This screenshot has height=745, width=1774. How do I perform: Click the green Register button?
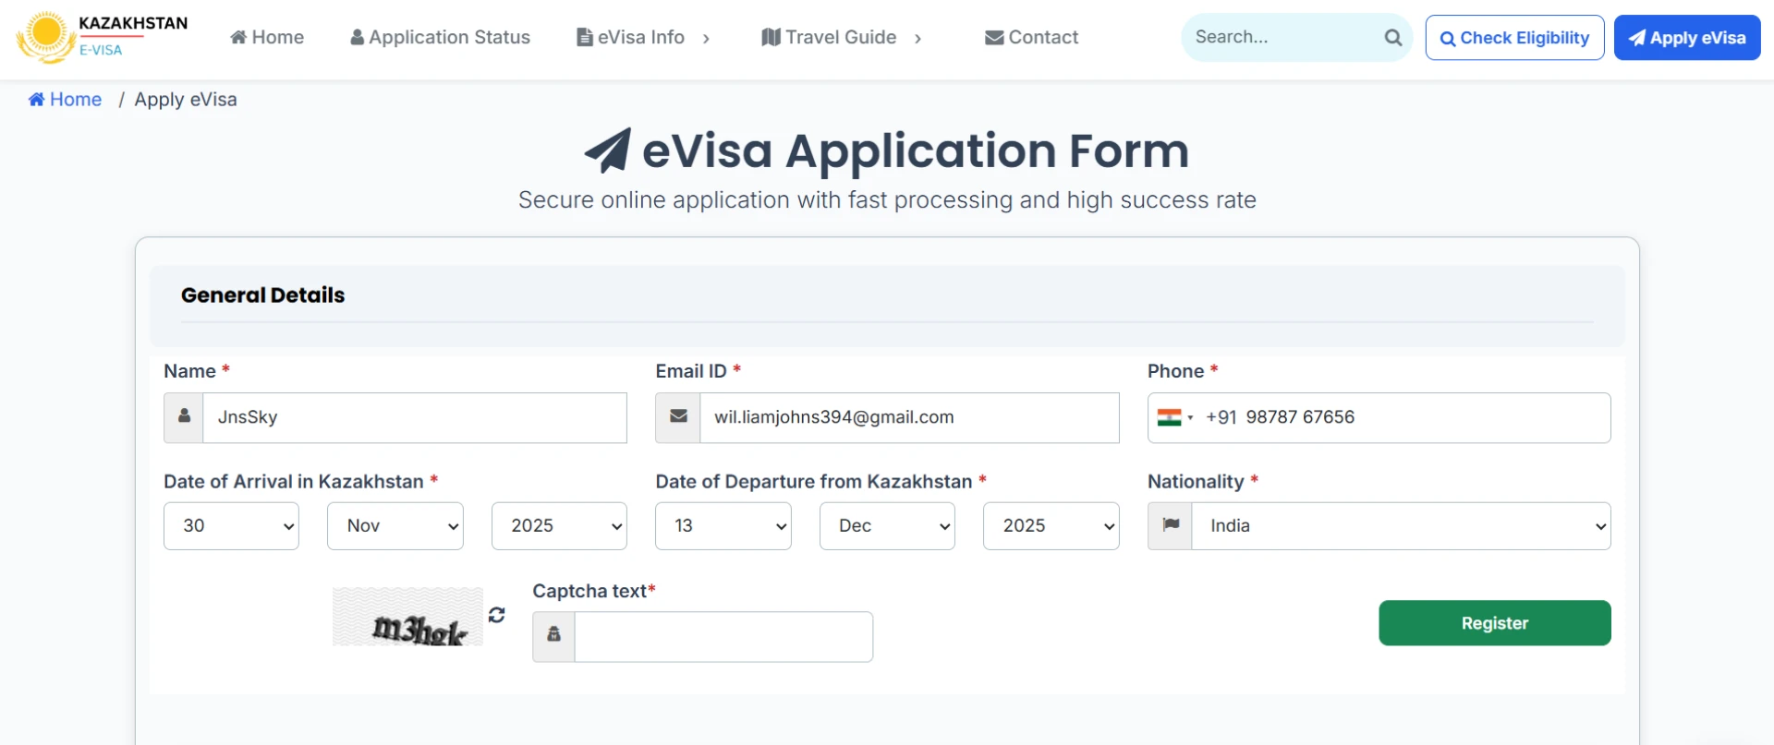click(x=1494, y=622)
